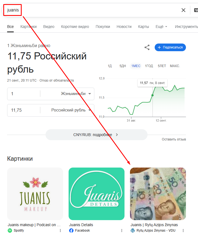Select the 5ДН chart range
Image resolution: width=198 pixels, height=236 pixels.
pyautogui.click(x=123, y=66)
